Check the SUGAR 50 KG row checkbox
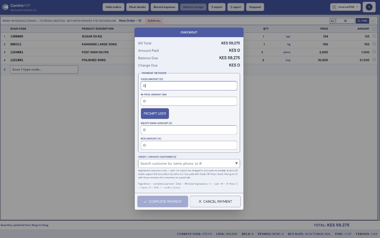Viewport: 380px width, 238px height. (x=374, y=36)
